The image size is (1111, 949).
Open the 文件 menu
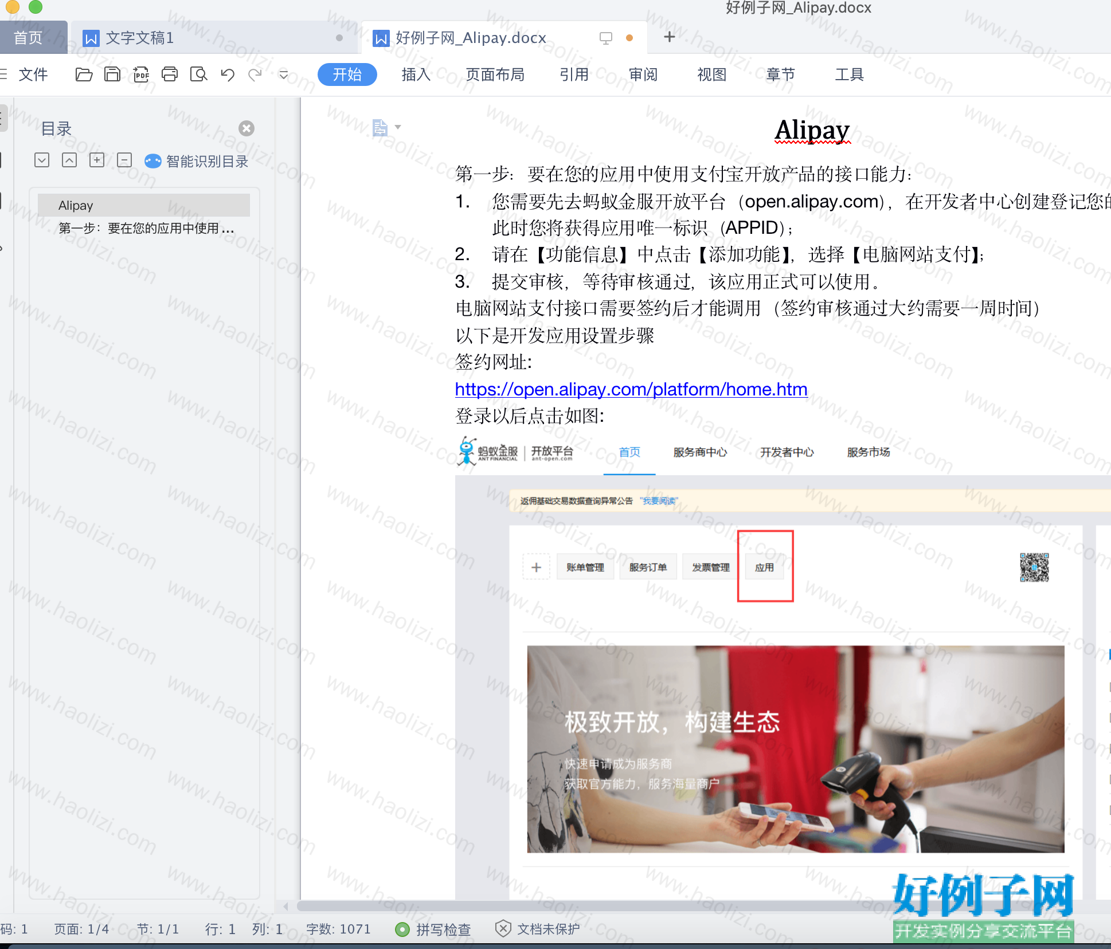tap(33, 74)
